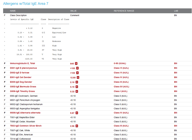Viewport: 192px width, 140px height.
Task: Click the H flag beside Immunoglobulin E value 645
Action: tap(77, 63)
